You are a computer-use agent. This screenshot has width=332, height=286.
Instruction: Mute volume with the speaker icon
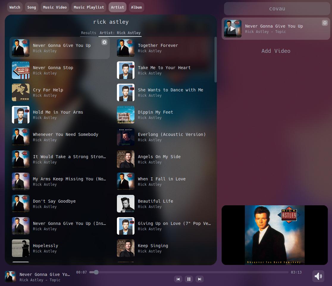[x=318, y=276]
